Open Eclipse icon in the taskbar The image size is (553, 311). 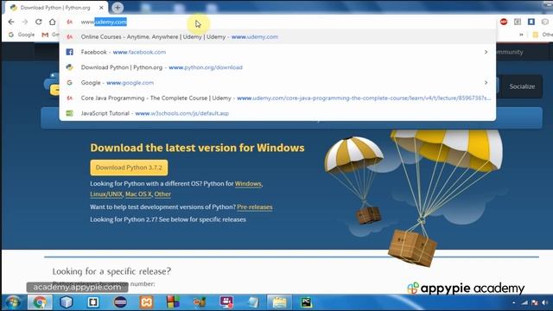click(x=120, y=302)
